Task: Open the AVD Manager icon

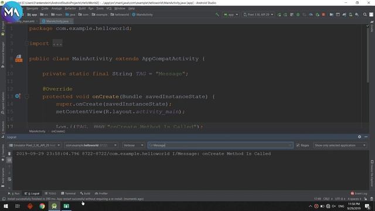Action: point(350,15)
